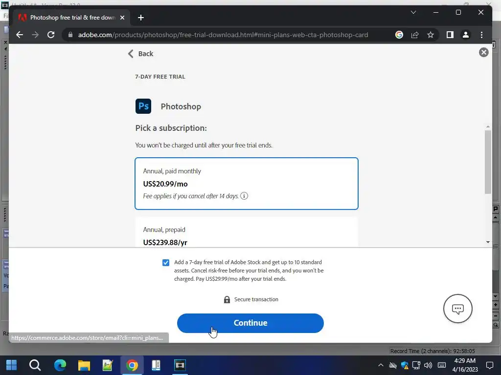
Task: Open Windows taskbar search
Action: (35, 365)
